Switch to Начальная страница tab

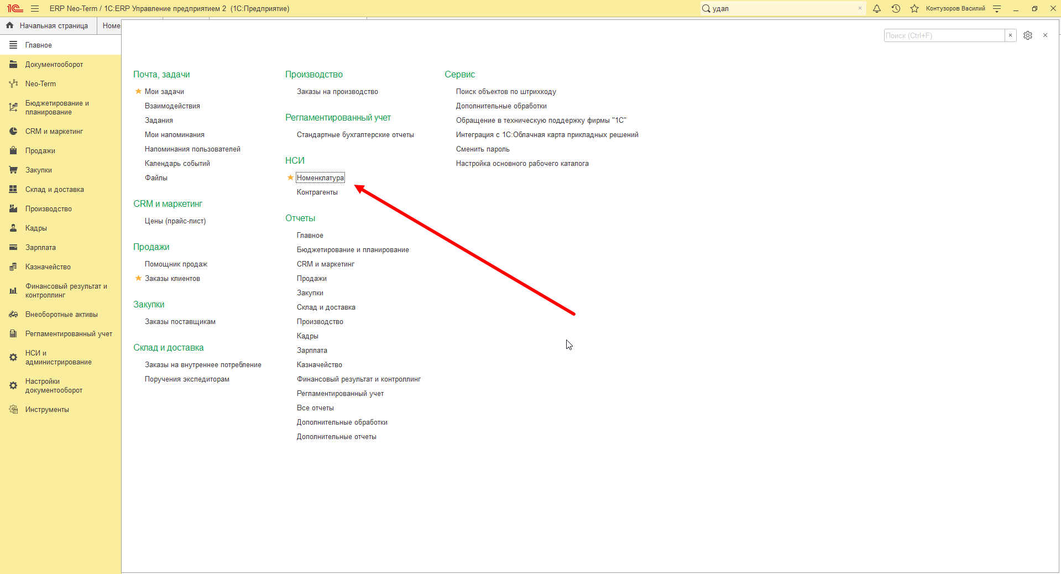click(x=49, y=25)
